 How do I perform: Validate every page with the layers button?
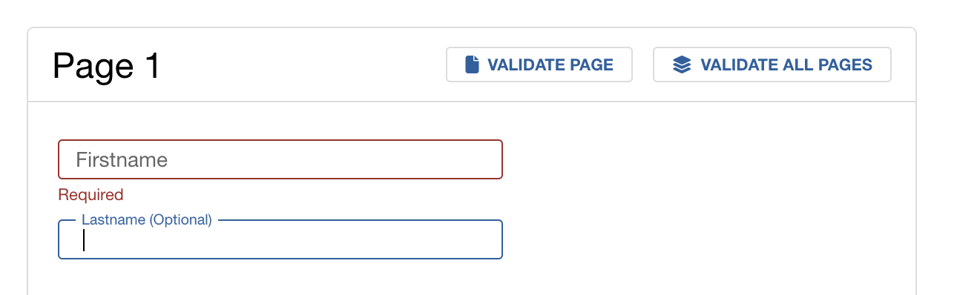(x=772, y=64)
